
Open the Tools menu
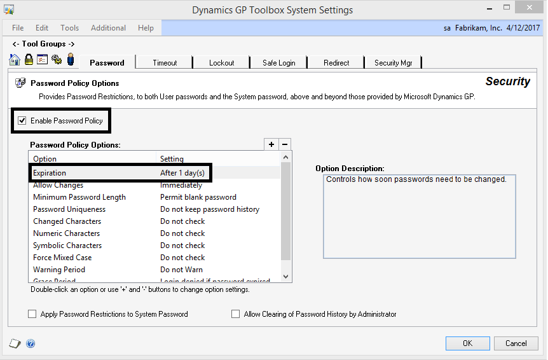pyautogui.click(x=69, y=28)
